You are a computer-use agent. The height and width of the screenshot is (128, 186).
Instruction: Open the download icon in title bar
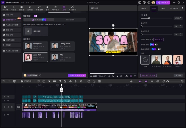(149, 3)
